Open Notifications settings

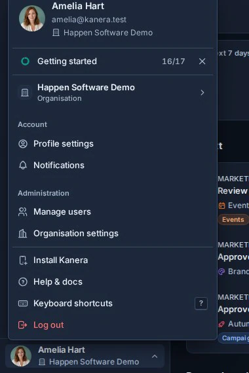(113, 166)
